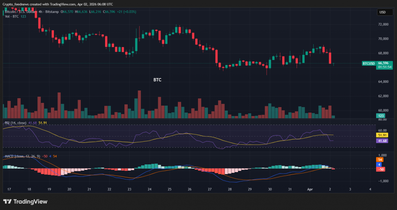397x210 pixels.
Task: Click the green 123 volume axis label
Action: [381, 116]
